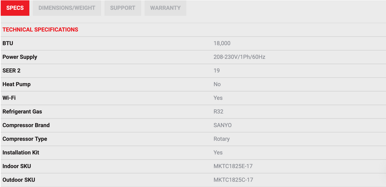
Task: Select the Rotary compressor type value
Action: [222, 139]
